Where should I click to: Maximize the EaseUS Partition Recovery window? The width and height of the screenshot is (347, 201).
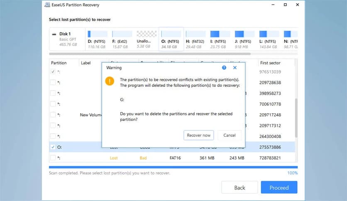[x=285, y=5]
